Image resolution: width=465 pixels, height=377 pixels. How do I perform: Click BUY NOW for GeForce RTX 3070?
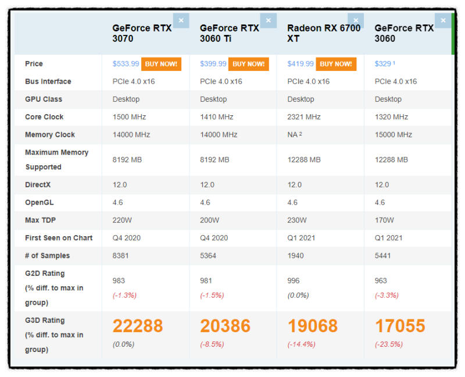[x=161, y=64]
